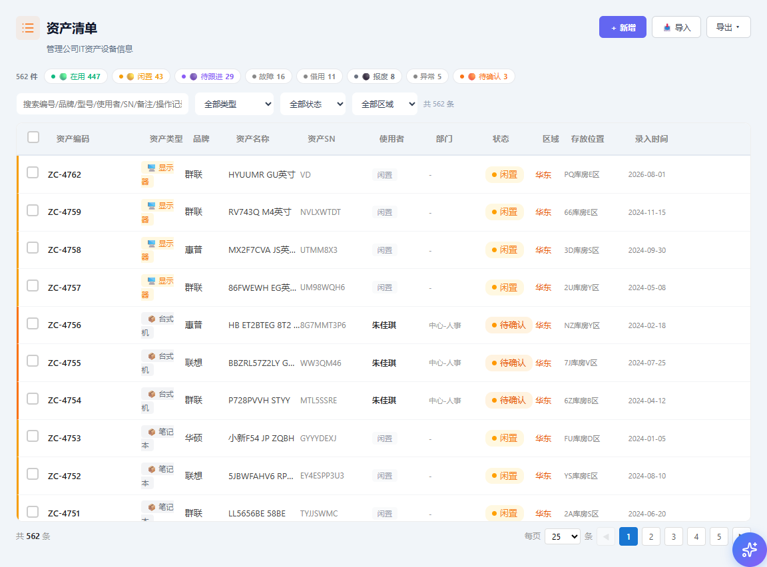Check the box for ZC-4753
The width and height of the screenshot is (767, 567).
[33, 436]
